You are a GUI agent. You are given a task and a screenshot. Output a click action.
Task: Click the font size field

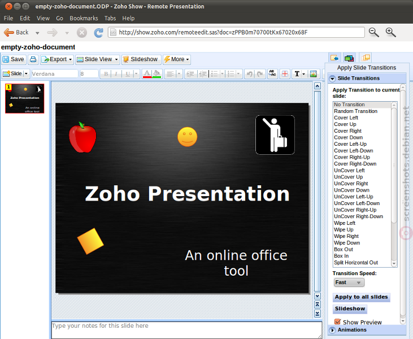(89, 74)
